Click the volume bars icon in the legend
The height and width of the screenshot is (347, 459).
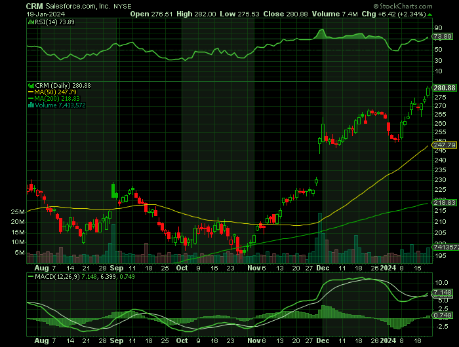[x=31, y=105]
